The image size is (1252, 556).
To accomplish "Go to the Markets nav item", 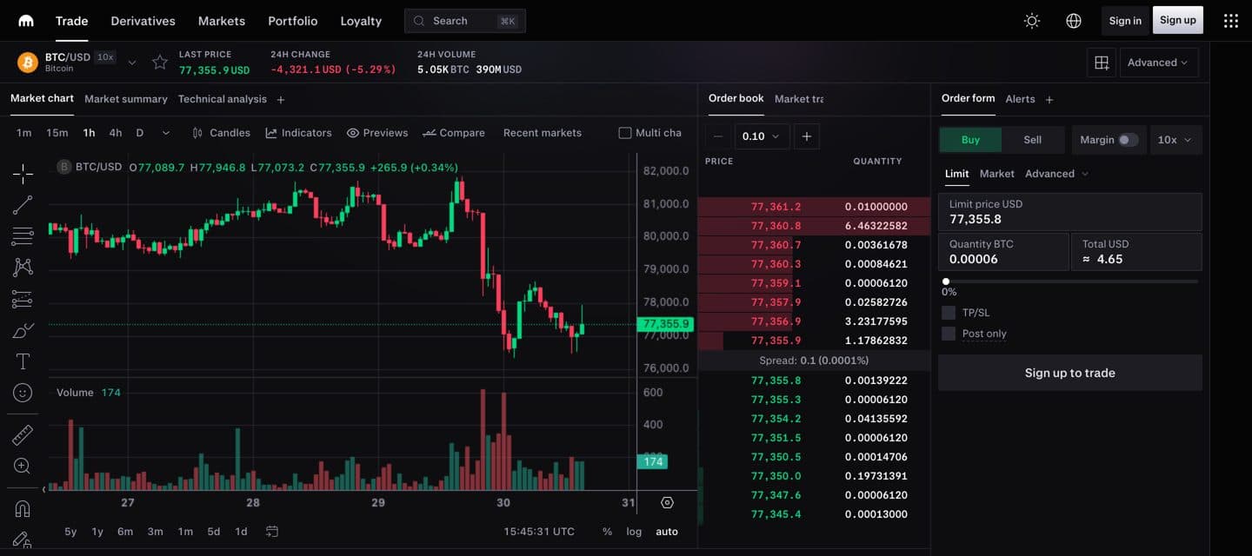I will coord(222,21).
